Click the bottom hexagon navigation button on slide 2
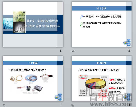The width and height of the screenshot is (136, 107). (x=129, y=45)
